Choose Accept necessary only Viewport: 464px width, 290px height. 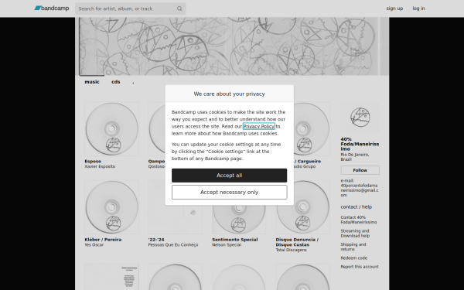[x=230, y=193]
